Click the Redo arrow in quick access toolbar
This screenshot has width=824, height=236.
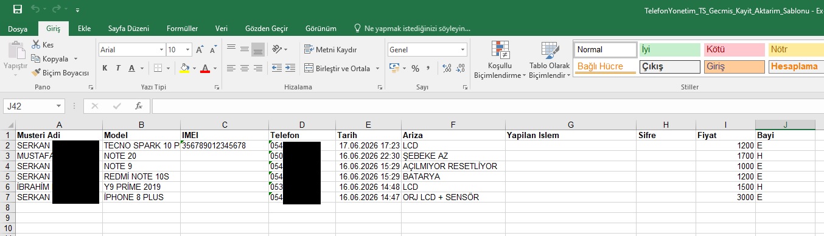(x=57, y=10)
